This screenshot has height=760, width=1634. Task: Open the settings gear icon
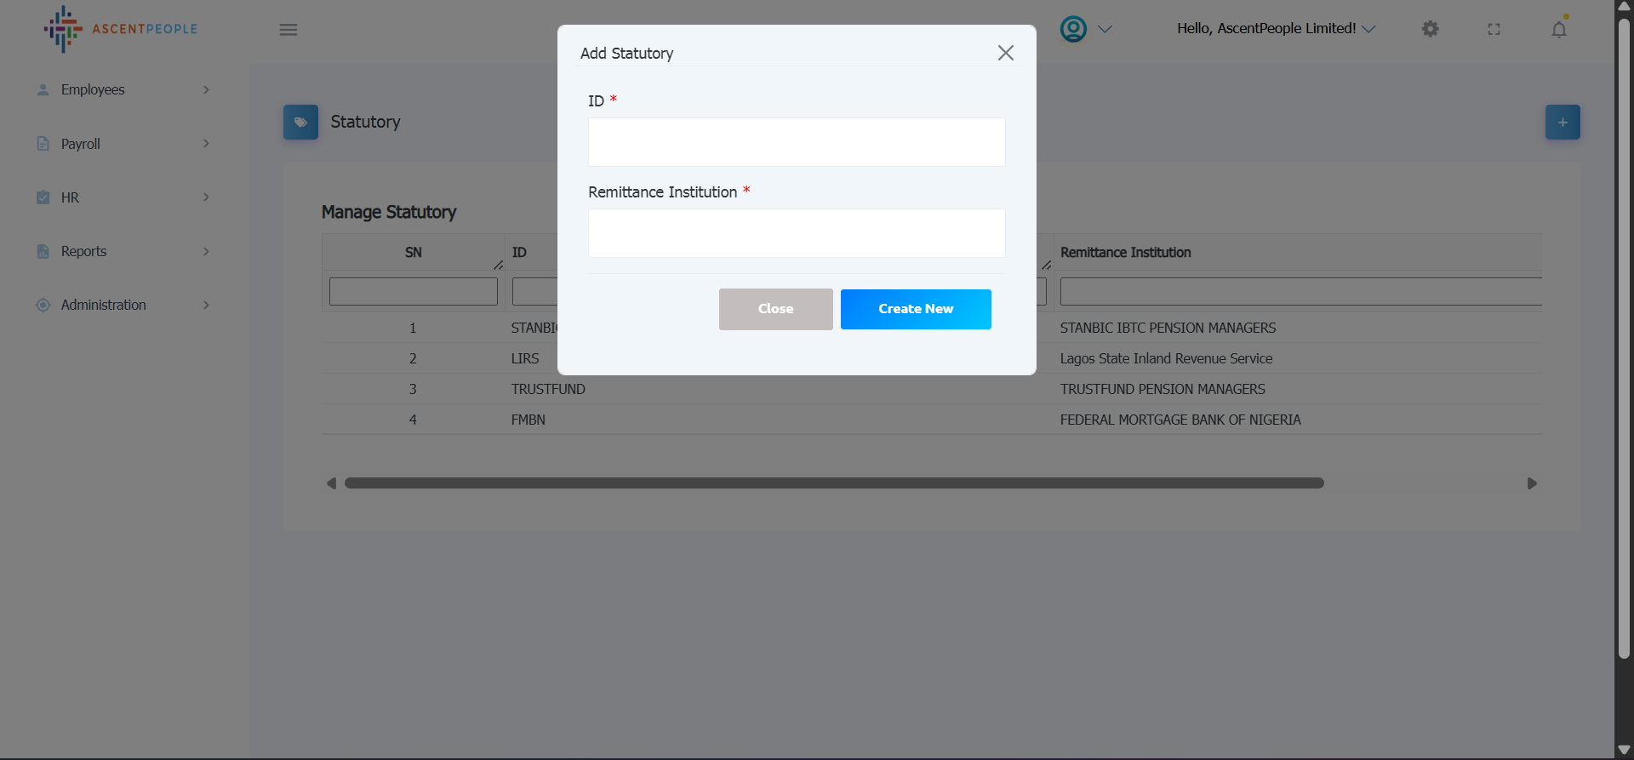pyautogui.click(x=1430, y=29)
